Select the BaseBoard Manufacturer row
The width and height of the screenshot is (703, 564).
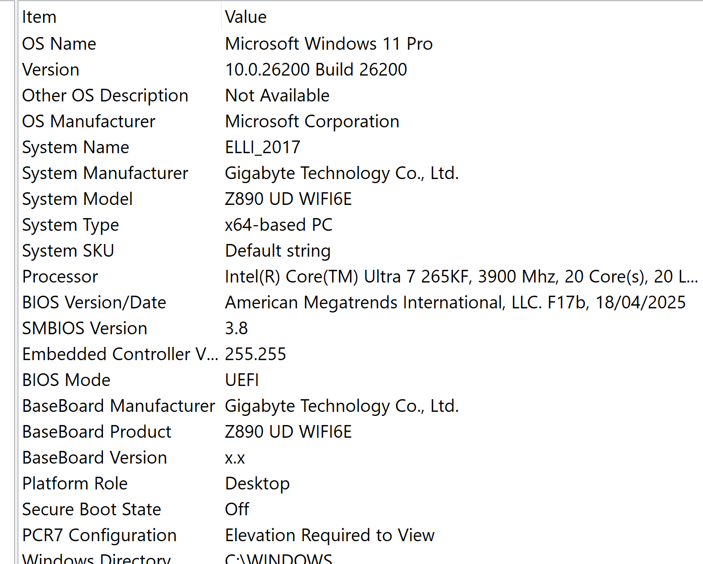tap(119, 406)
